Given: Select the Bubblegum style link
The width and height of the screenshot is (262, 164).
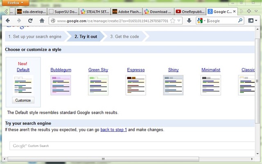Looking at the screenshot, I should point(61,70).
